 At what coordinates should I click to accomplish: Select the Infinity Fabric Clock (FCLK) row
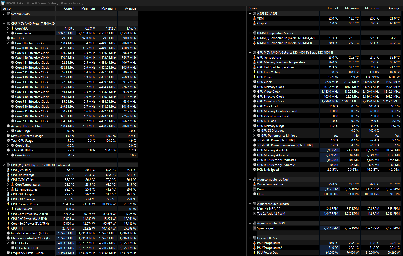pos(69,233)
